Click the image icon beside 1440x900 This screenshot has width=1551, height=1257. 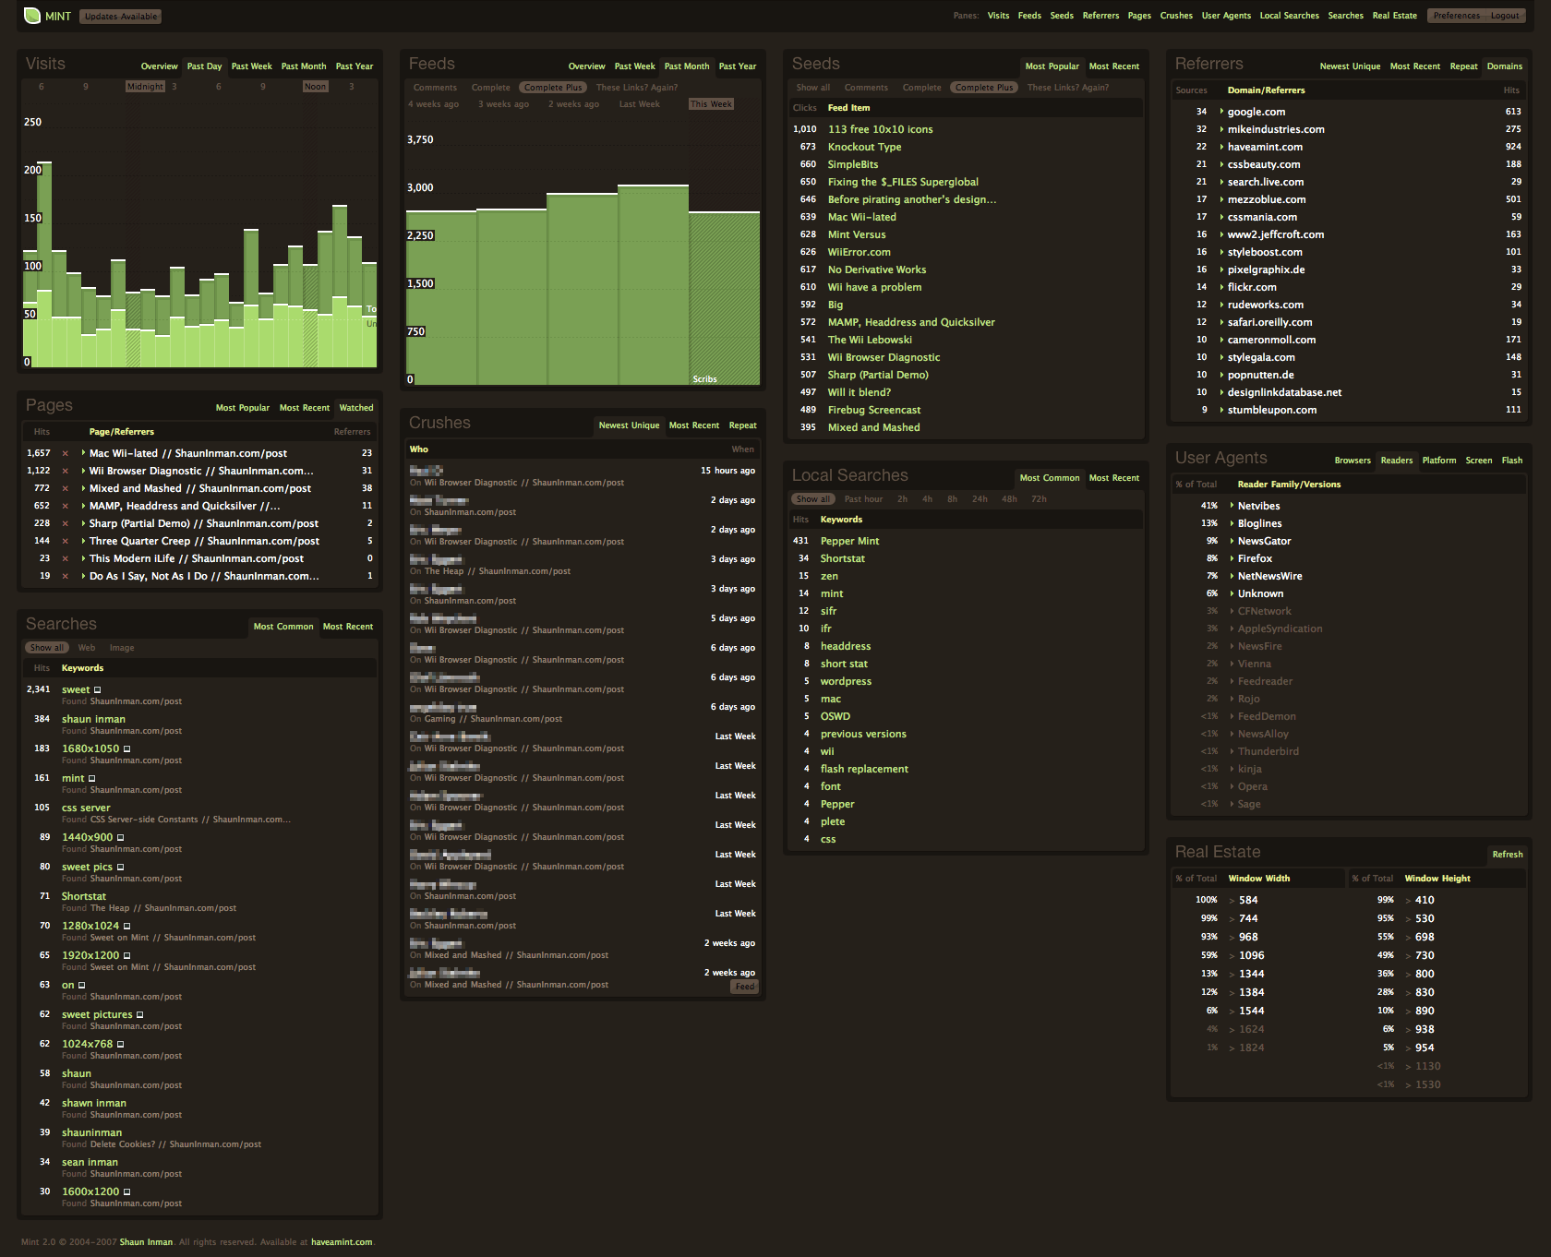(120, 838)
